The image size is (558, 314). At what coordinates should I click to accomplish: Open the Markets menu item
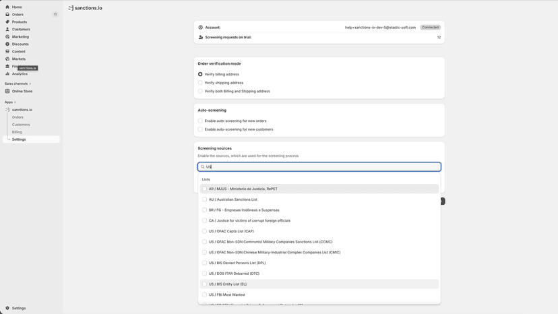(18, 59)
